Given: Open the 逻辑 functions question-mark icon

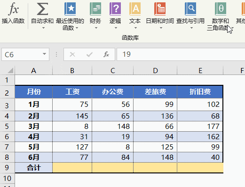Looking at the screenshot, I should (x=115, y=9).
